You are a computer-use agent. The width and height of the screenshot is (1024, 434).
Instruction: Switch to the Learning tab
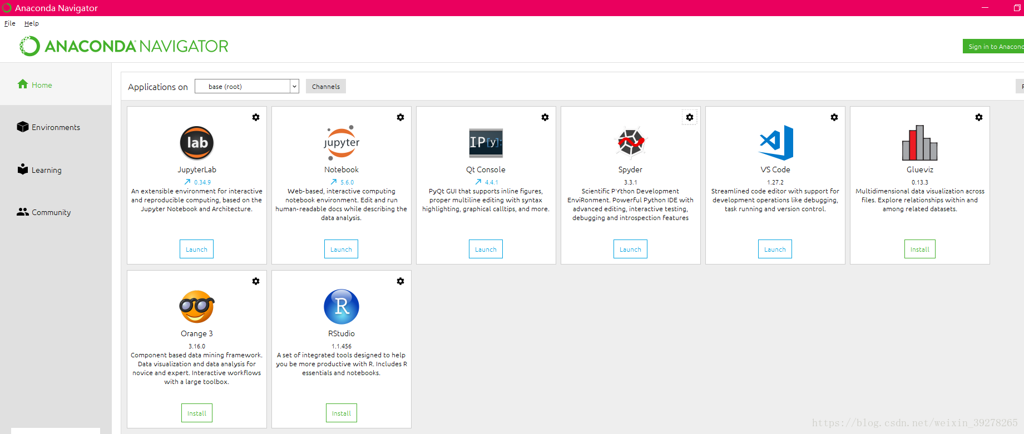click(x=56, y=170)
